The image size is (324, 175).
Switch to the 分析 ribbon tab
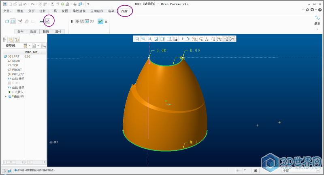tap(32, 11)
